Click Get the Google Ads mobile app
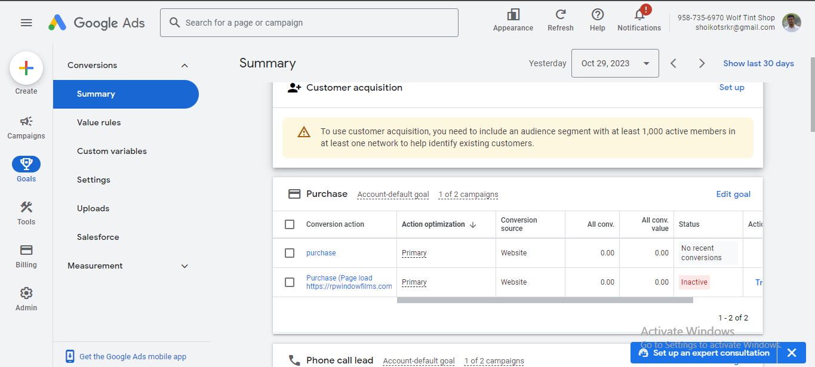815x367 pixels. (x=133, y=357)
